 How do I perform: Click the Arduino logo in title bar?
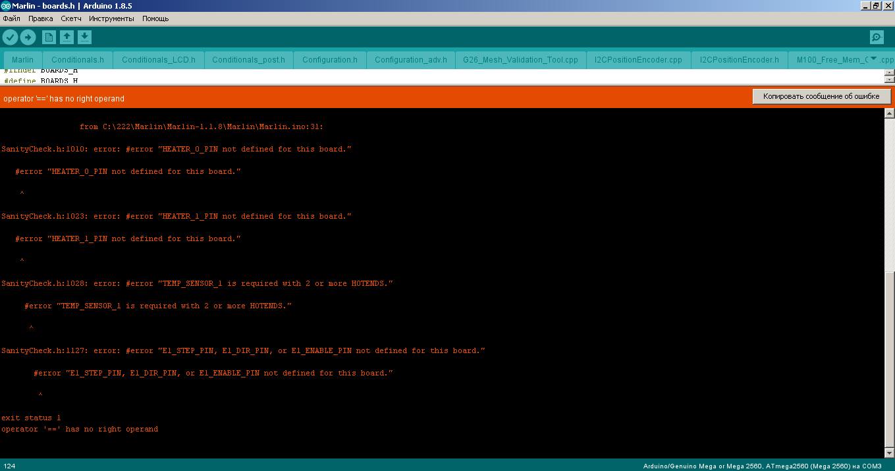[x=6, y=6]
